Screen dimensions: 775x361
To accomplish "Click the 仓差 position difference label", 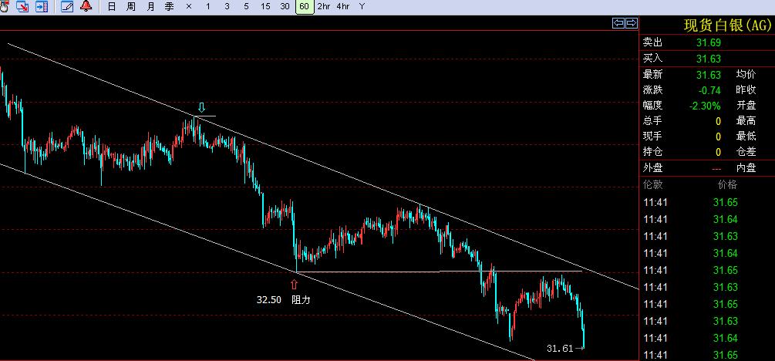I will pyautogui.click(x=746, y=151).
